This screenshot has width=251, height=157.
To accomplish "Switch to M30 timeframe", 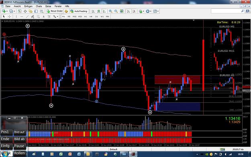I will [80, 16].
